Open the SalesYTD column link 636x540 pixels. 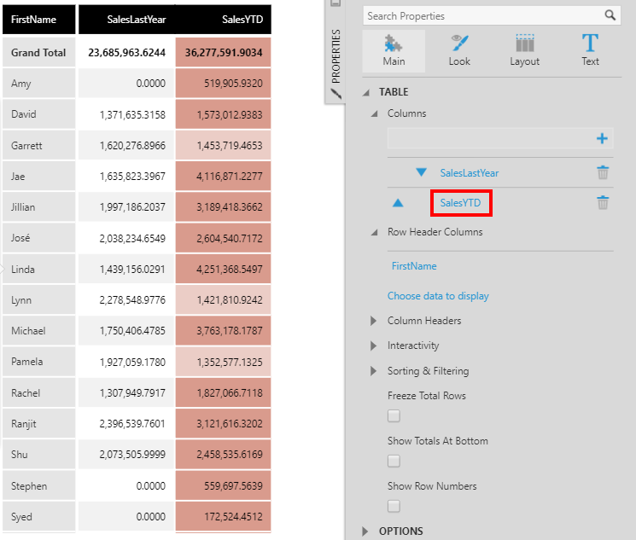[x=460, y=203]
